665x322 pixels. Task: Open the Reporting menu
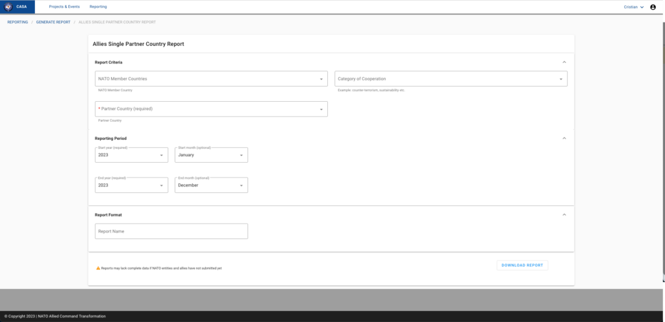click(x=98, y=6)
